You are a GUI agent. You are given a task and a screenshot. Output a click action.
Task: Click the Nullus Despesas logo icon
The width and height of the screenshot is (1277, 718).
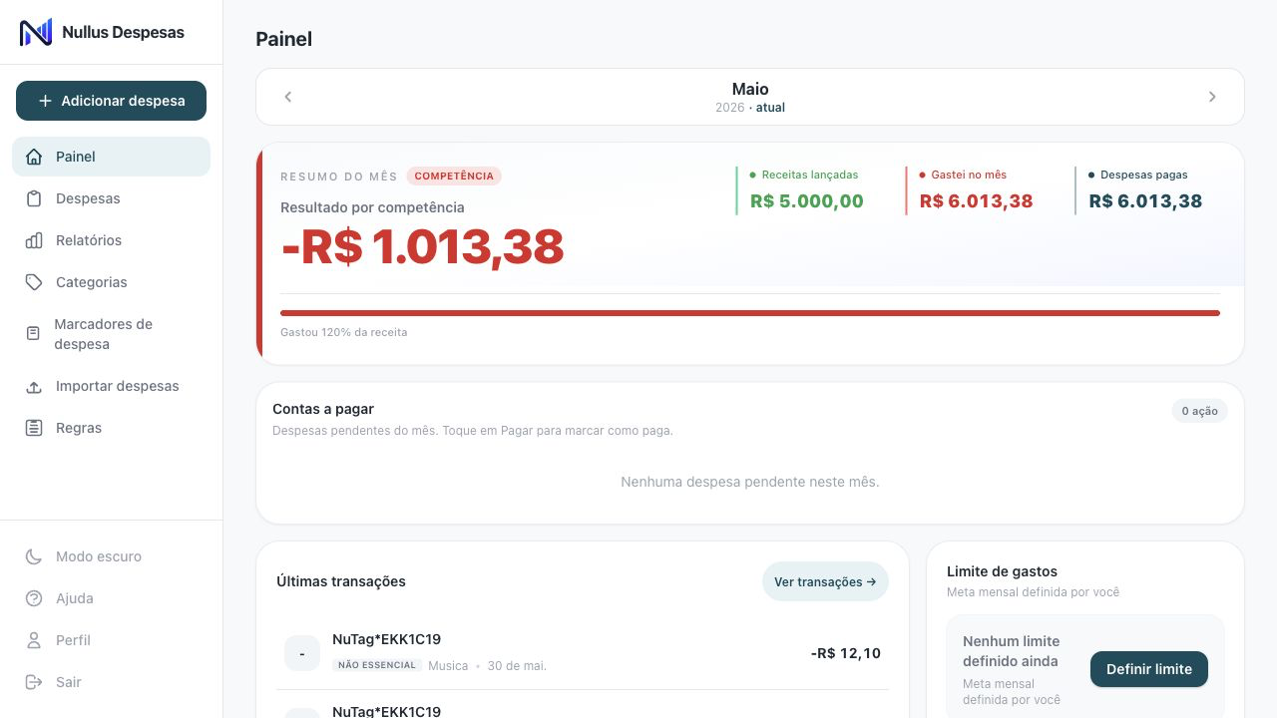36,32
